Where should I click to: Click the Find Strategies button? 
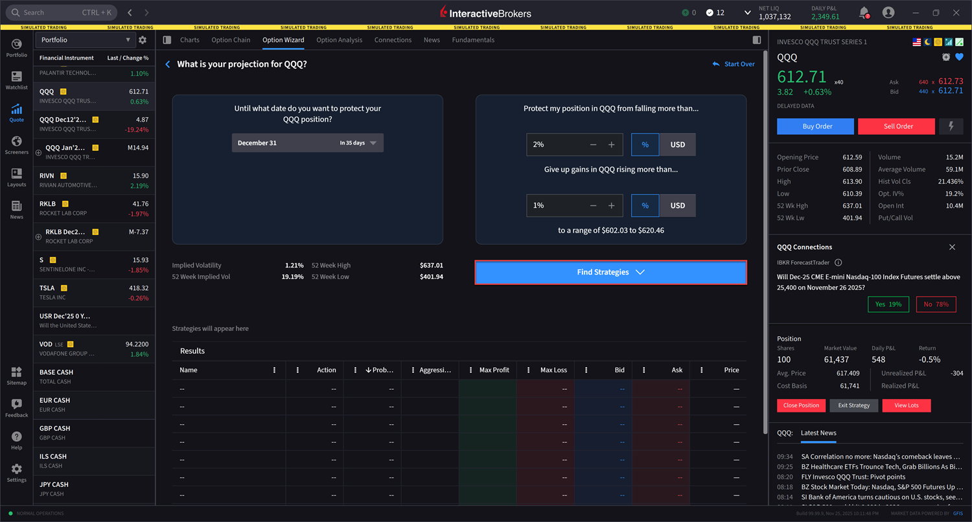610,273
